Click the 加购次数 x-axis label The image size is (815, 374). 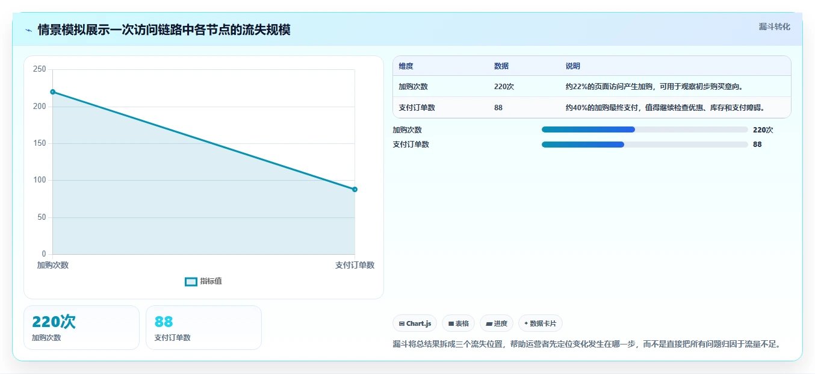(x=53, y=265)
